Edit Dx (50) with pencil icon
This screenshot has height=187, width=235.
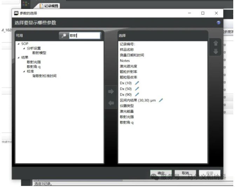[x=137, y=89]
